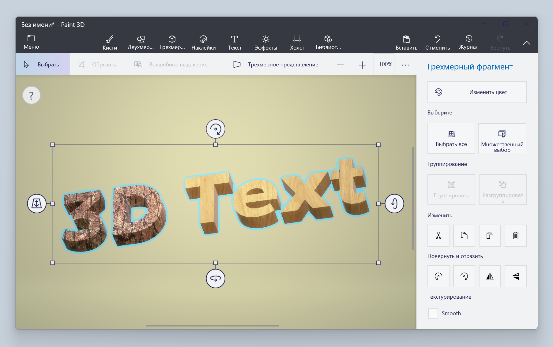
Task: Click the Вставить paste button
Action: click(406, 43)
